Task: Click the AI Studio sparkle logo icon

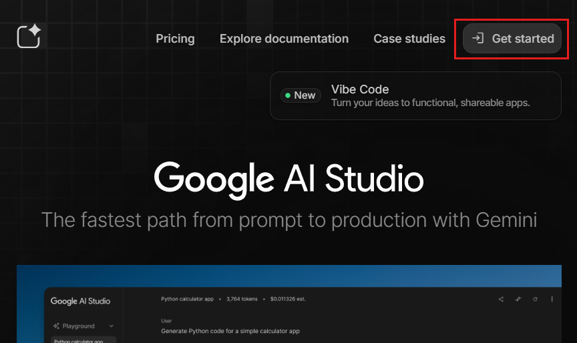Action: [29, 36]
